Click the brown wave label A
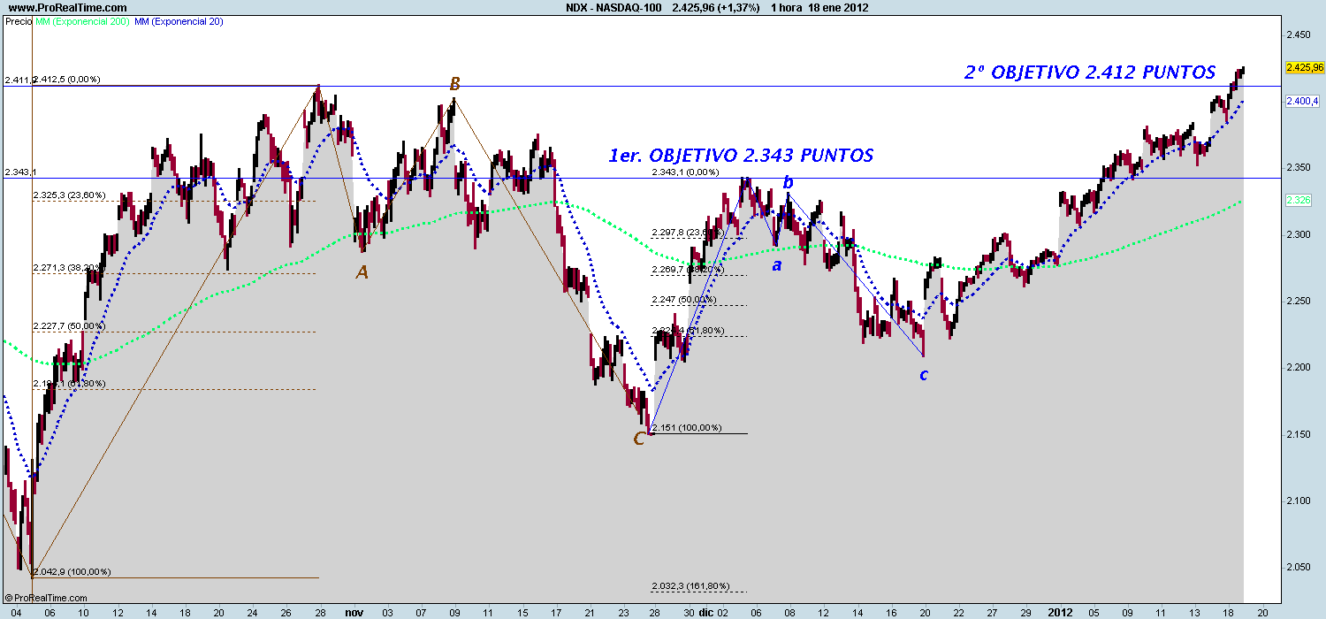Screen dimensions: 1326x619 [x=362, y=272]
